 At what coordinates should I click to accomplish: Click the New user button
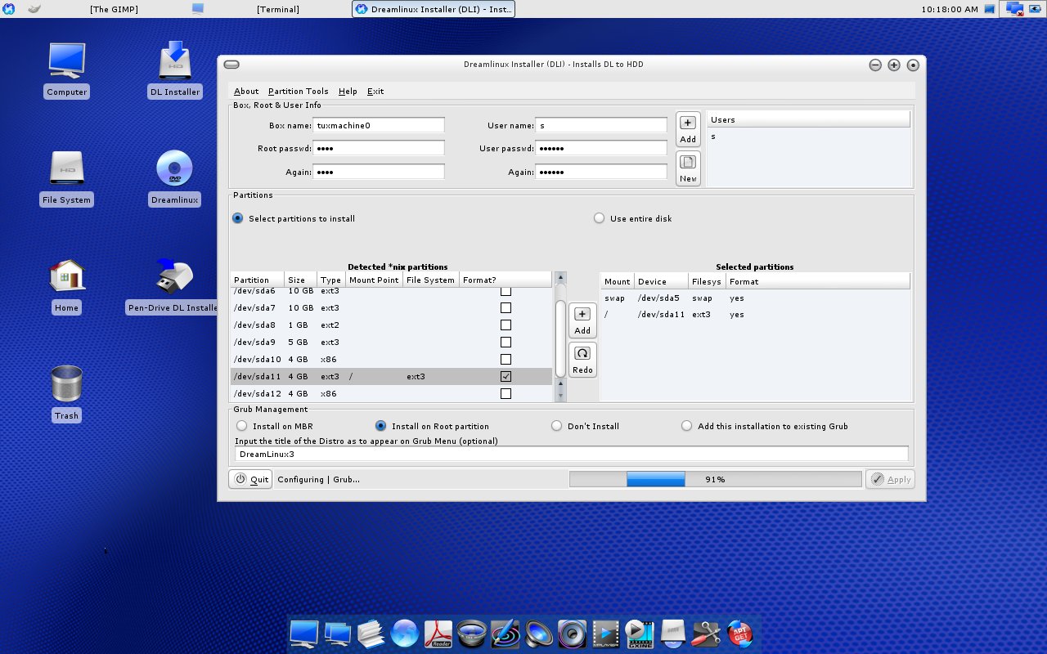click(x=688, y=169)
